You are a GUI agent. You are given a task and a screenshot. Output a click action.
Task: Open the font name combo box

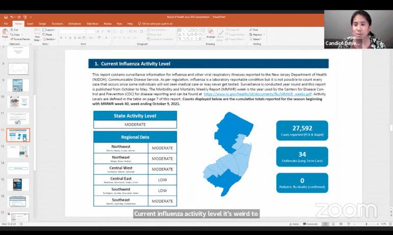click(72, 32)
